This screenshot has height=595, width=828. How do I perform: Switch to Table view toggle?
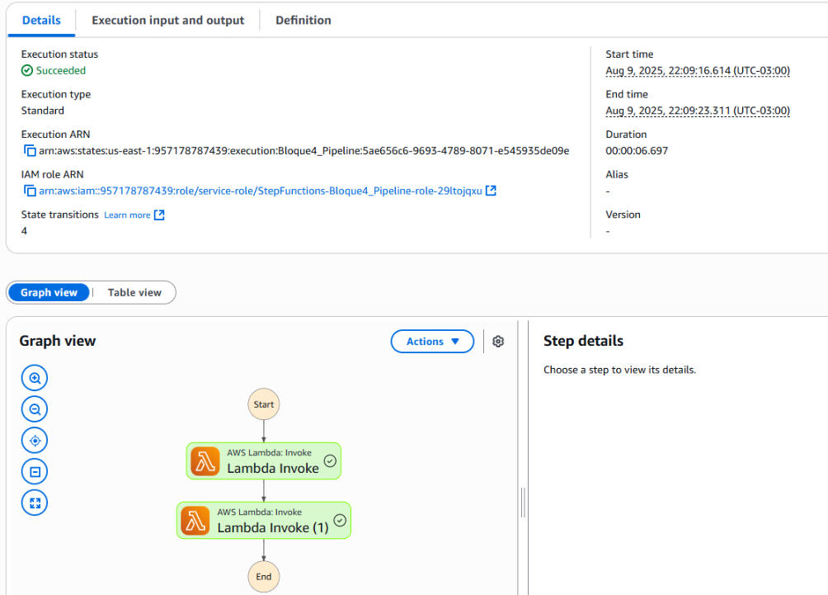click(x=134, y=292)
